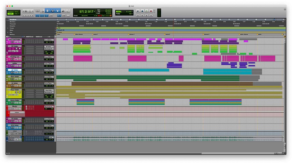Click the transport Stop button
This screenshot has width=292, height=164.
click(142, 11)
